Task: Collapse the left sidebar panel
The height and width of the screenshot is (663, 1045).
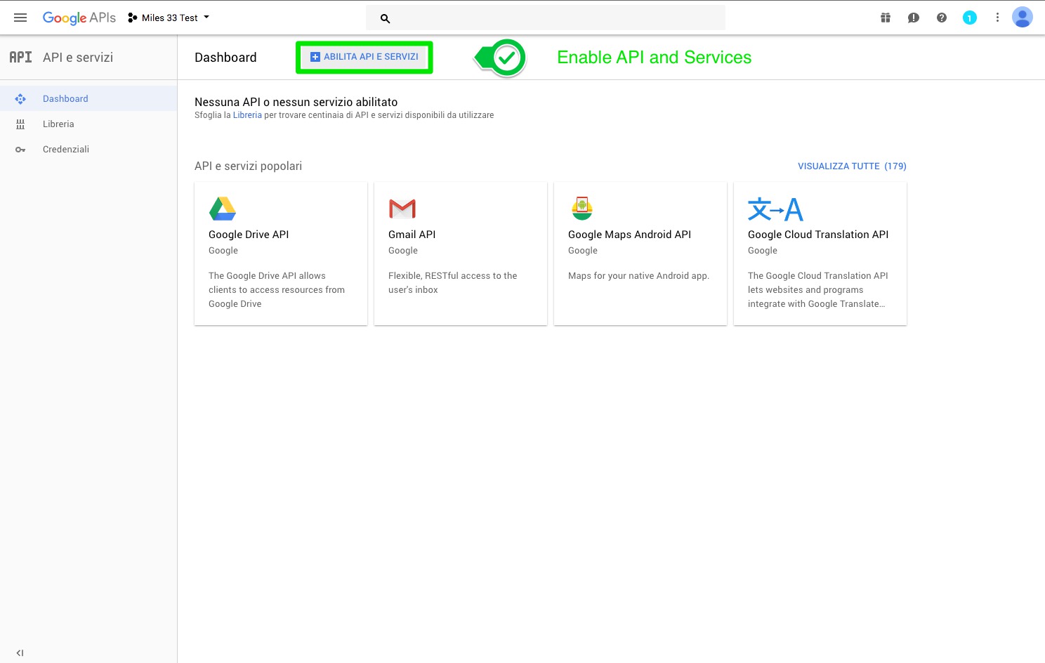Action: pyautogui.click(x=20, y=652)
